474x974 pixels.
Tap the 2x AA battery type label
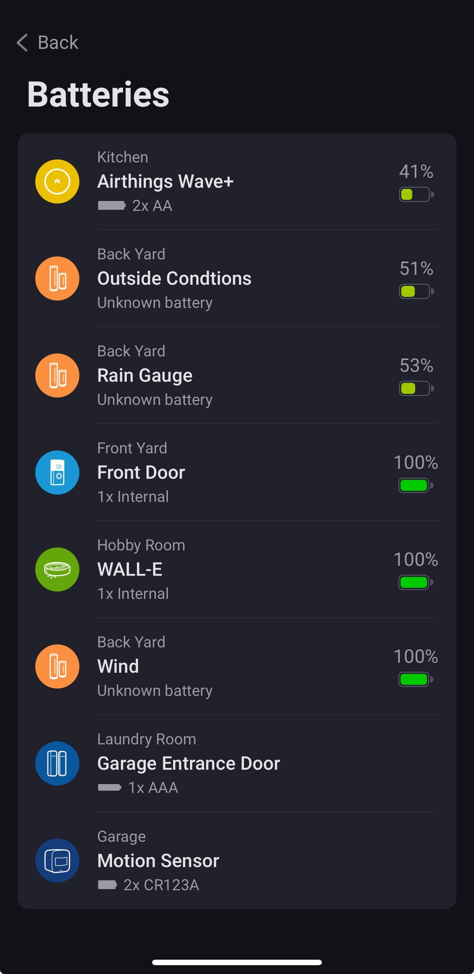tap(152, 206)
